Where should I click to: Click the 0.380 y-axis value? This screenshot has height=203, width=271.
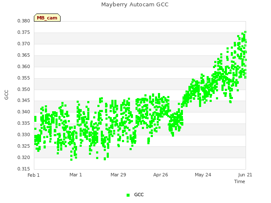pos(24,21)
